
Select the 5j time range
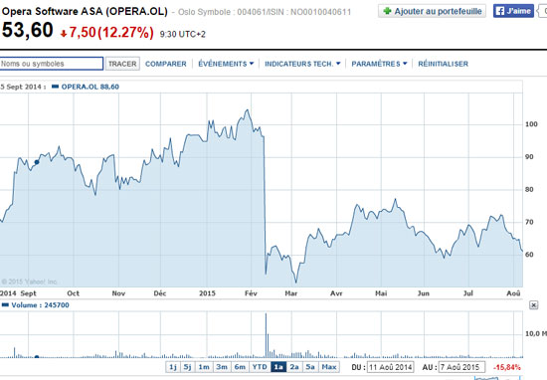187,367
